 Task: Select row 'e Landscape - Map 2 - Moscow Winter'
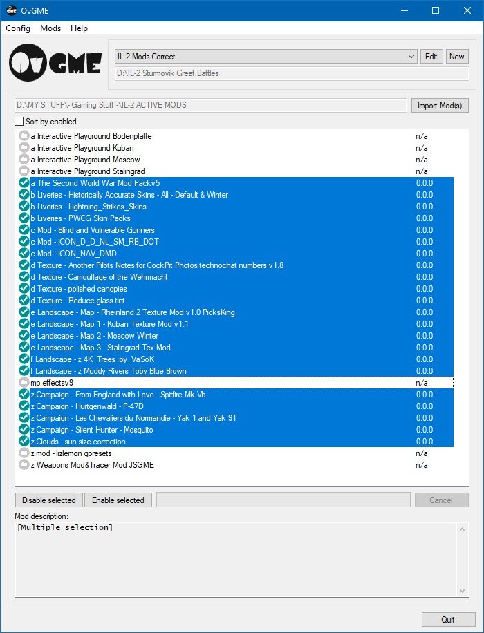coord(241,335)
